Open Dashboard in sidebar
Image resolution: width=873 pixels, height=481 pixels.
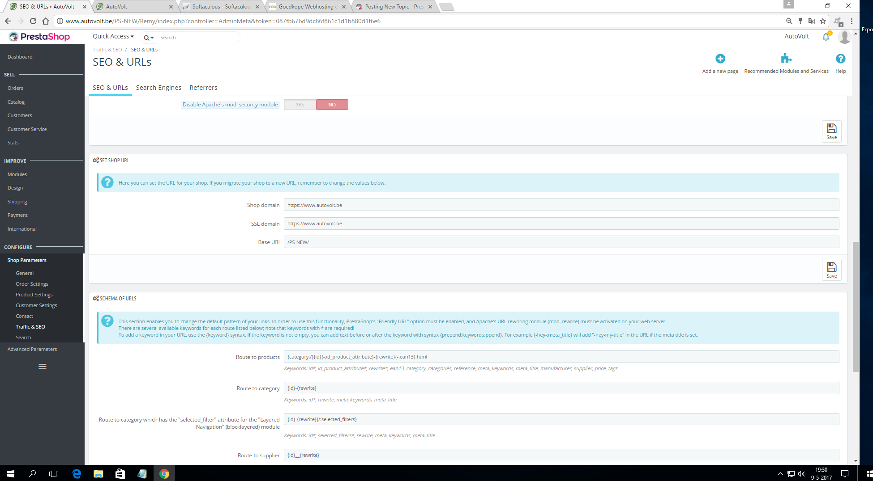pos(20,57)
